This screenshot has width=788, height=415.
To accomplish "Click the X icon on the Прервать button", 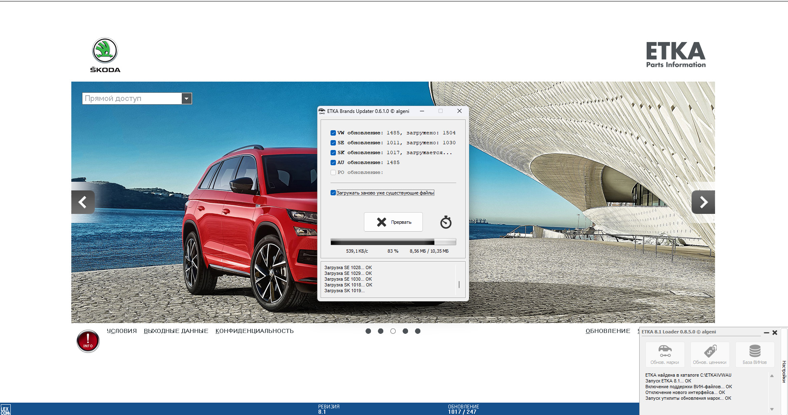I will (382, 222).
